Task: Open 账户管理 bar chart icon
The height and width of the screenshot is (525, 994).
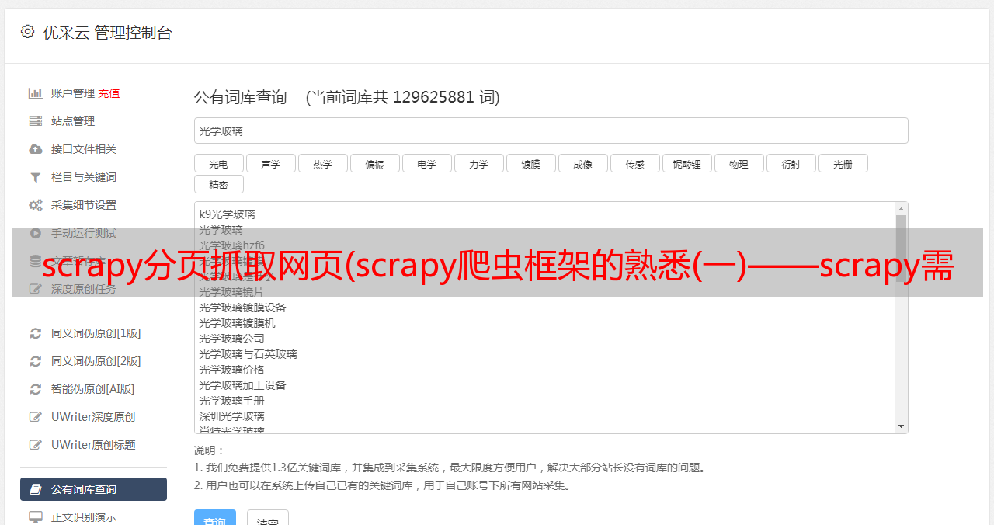Action: (36, 93)
